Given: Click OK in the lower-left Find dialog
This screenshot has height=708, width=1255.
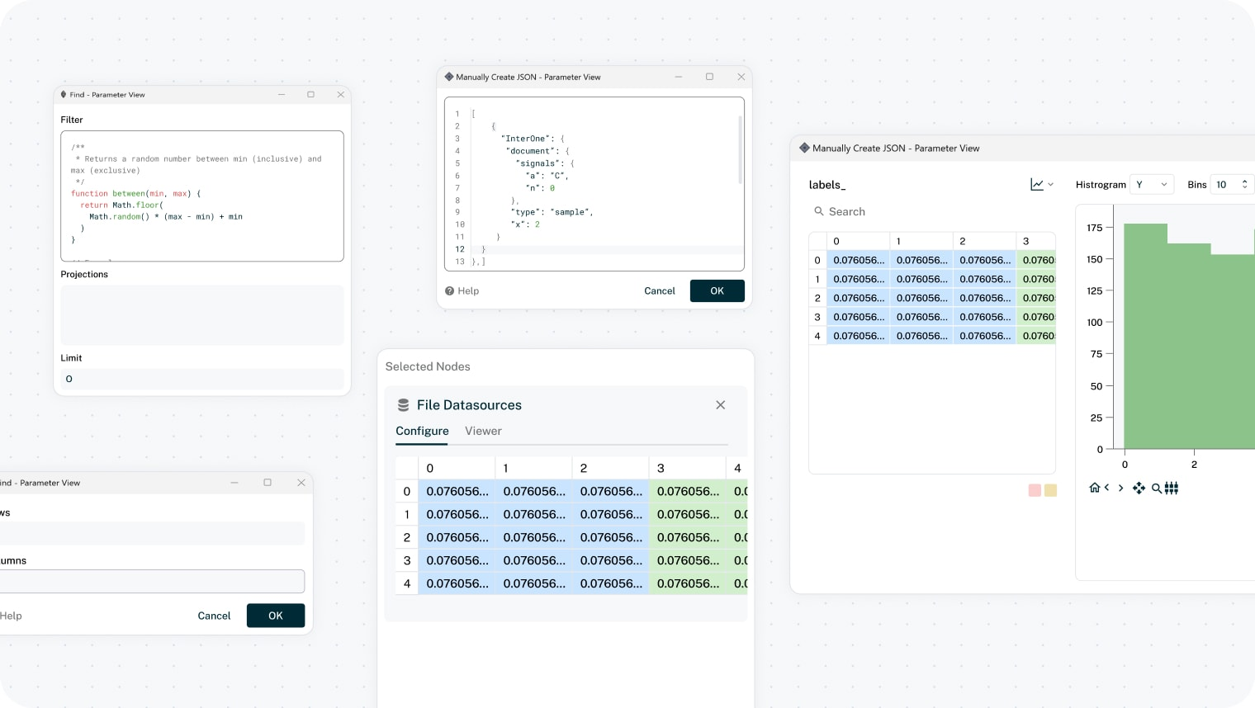Looking at the screenshot, I should click(276, 616).
